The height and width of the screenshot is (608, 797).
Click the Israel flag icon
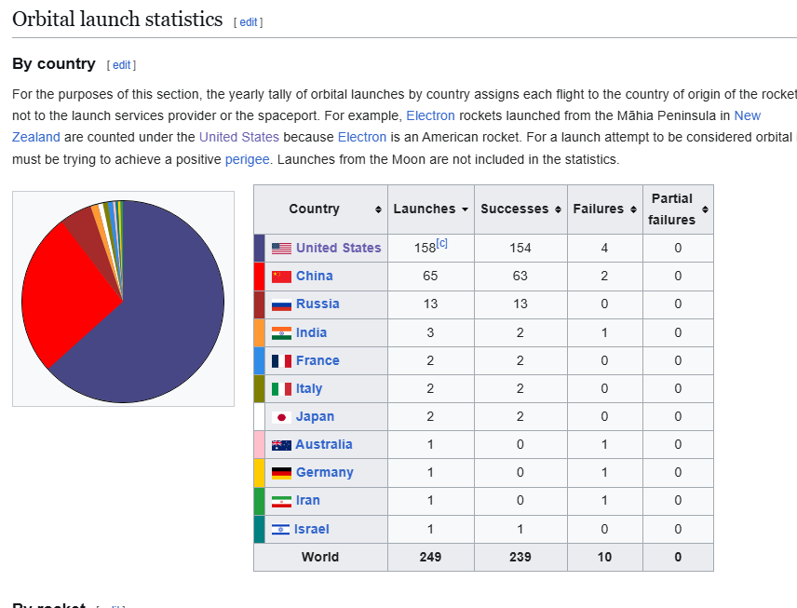[x=280, y=530]
